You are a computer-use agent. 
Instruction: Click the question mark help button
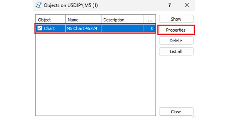point(170,5)
